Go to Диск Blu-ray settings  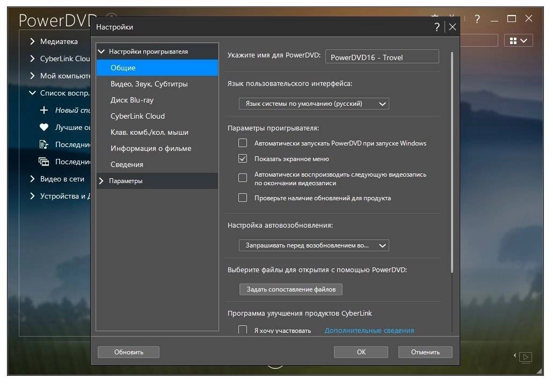coord(157,100)
